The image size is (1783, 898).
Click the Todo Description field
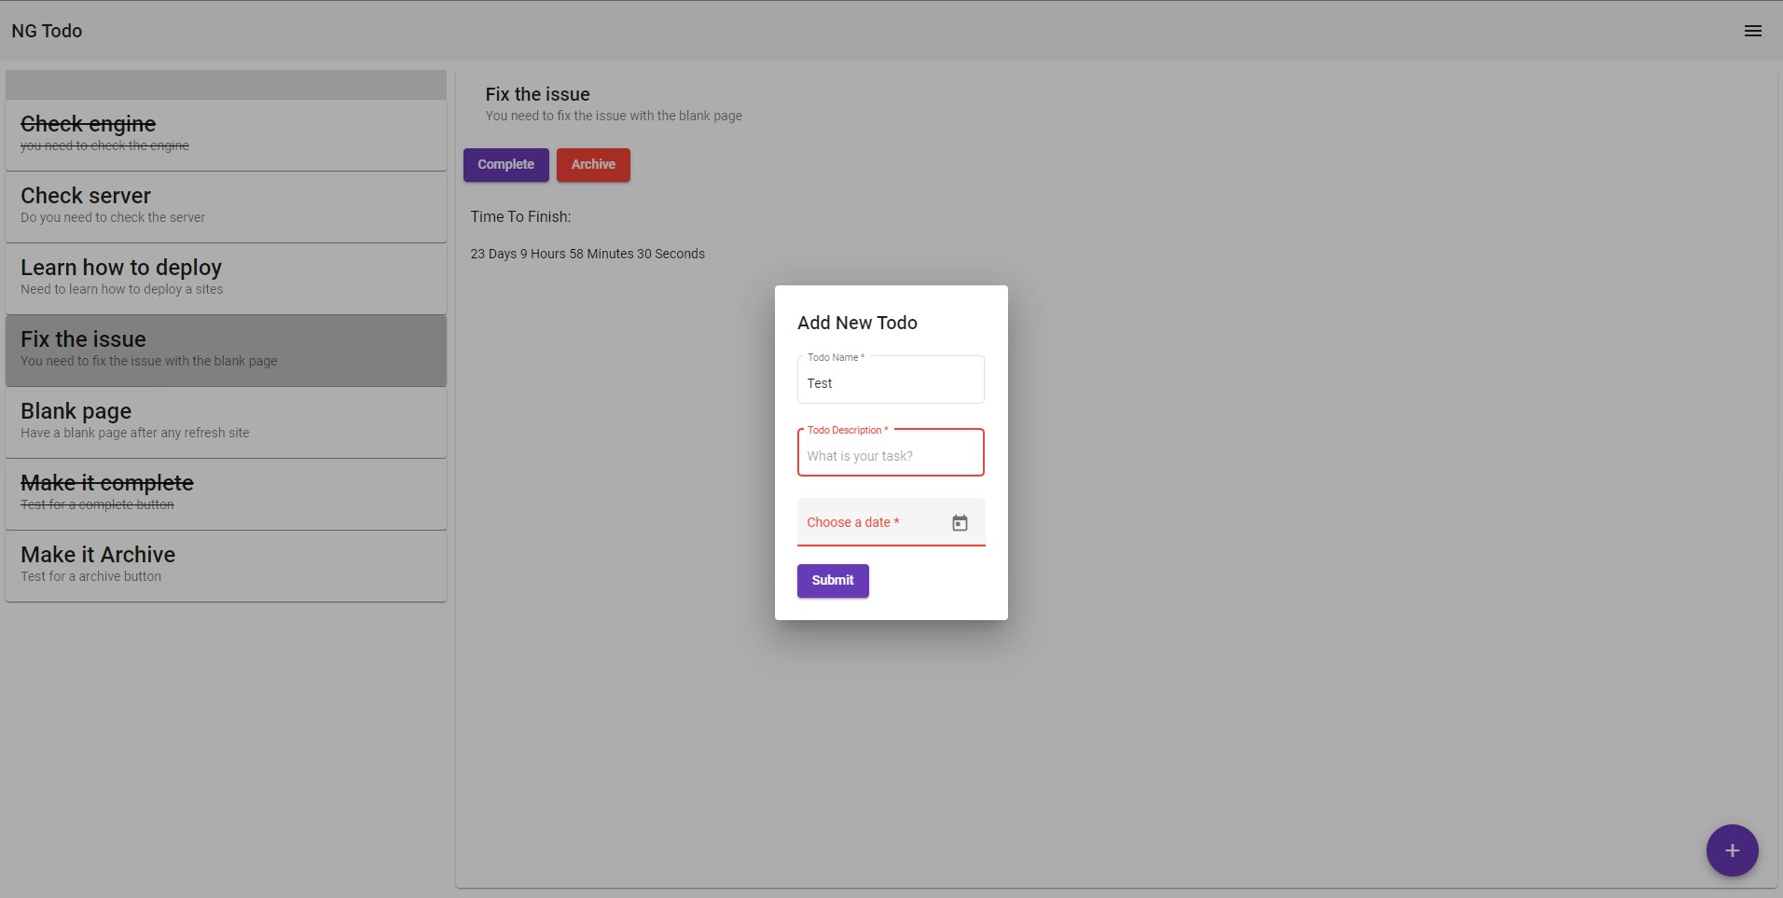(x=891, y=452)
